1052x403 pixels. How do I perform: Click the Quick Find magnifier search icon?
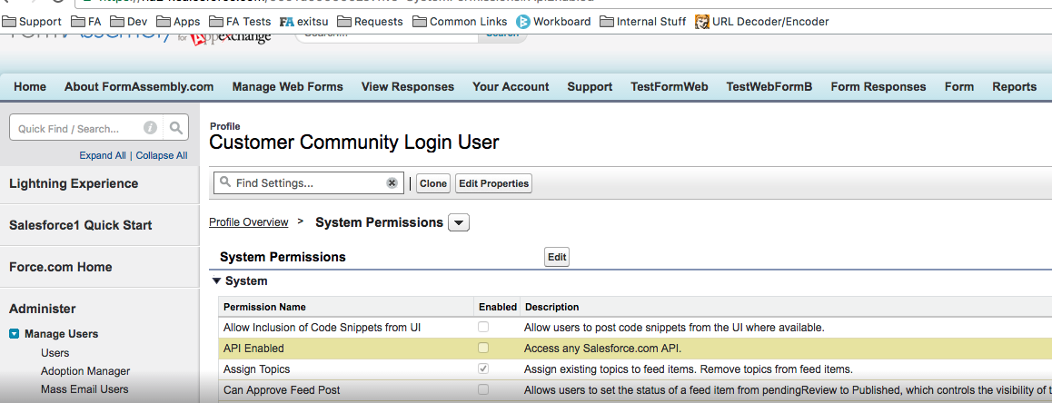175,127
